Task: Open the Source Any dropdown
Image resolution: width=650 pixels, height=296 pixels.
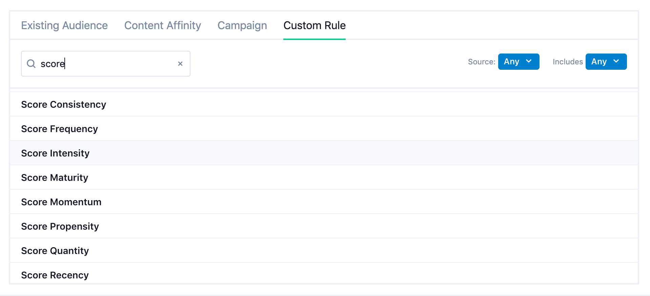Action: coord(519,62)
